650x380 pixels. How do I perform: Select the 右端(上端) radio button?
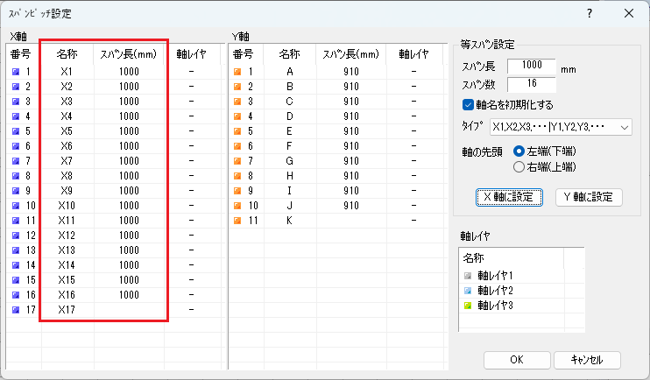(x=519, y=165)
